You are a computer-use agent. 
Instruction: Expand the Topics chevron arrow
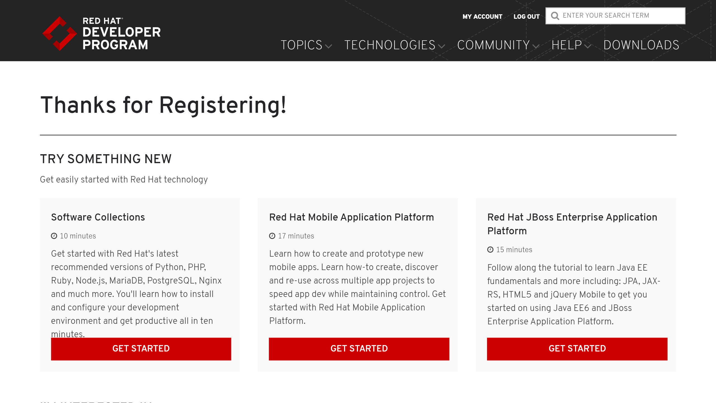pyautogui.click(x=329, y=46)
